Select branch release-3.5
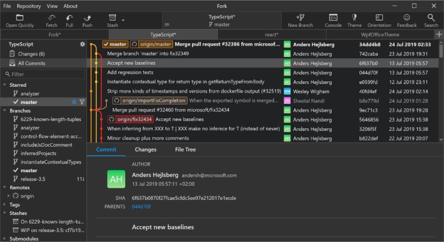The height and width of the screenshot is (242, 444). coord(43,179)
